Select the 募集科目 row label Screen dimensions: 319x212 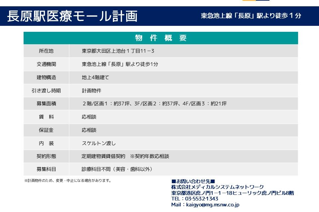click(46, 169)
